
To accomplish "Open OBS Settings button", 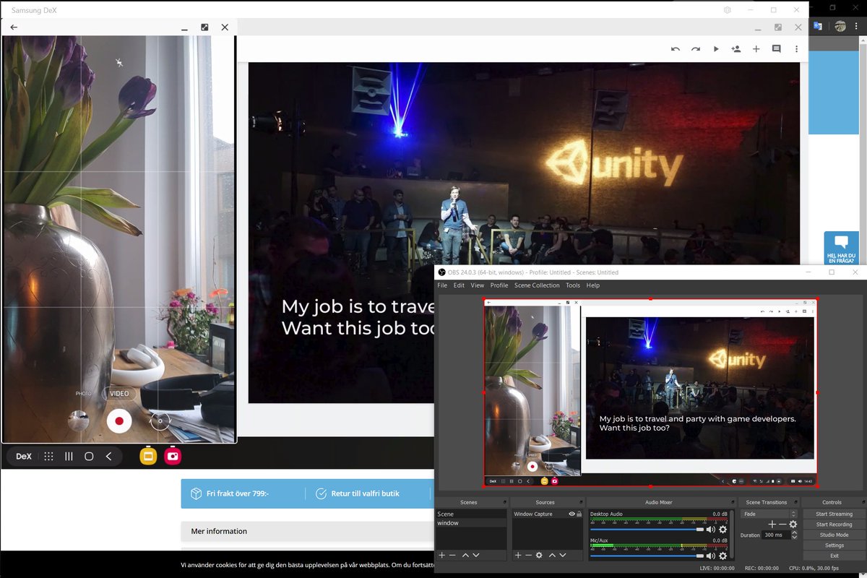I will point(834,545).
